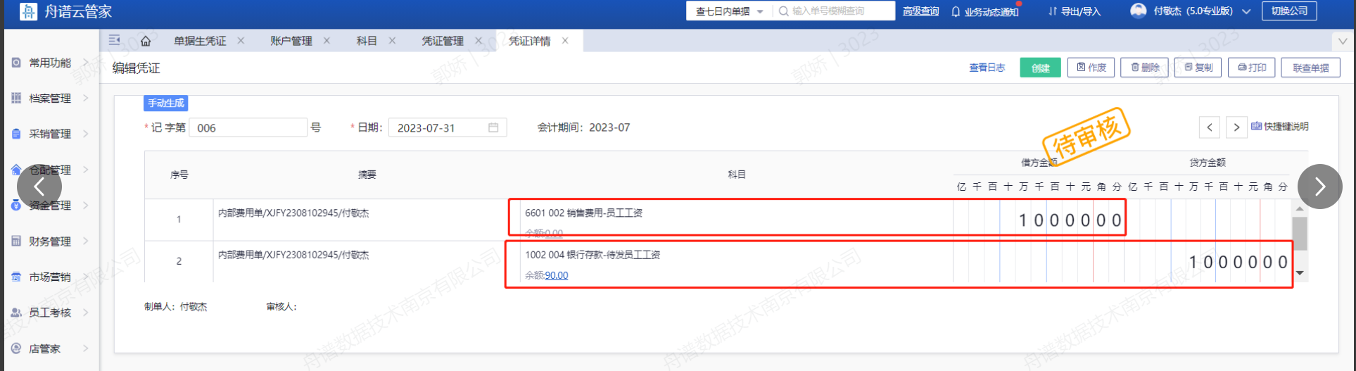The height and width of the screenshot is (371, 1356).
Task: Click the green 创建 button
Action: (x=1040, y=68)
